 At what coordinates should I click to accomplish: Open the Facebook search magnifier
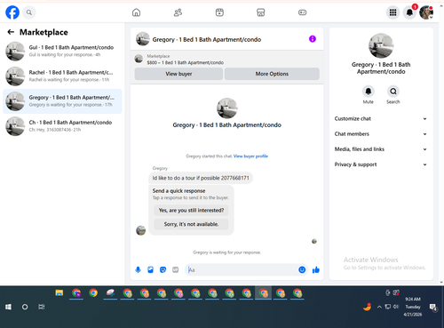(29, 12)
